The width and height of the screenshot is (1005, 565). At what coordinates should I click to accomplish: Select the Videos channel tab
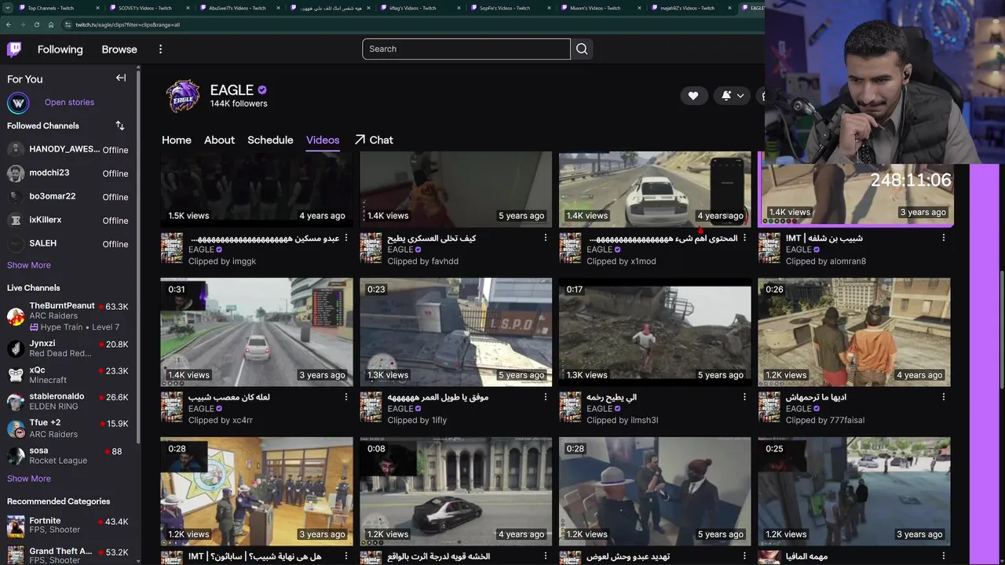(x=323, y=140)
